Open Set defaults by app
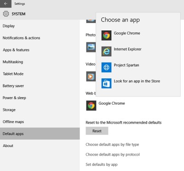Screen dimensions: 184x171 coord(102,165)
